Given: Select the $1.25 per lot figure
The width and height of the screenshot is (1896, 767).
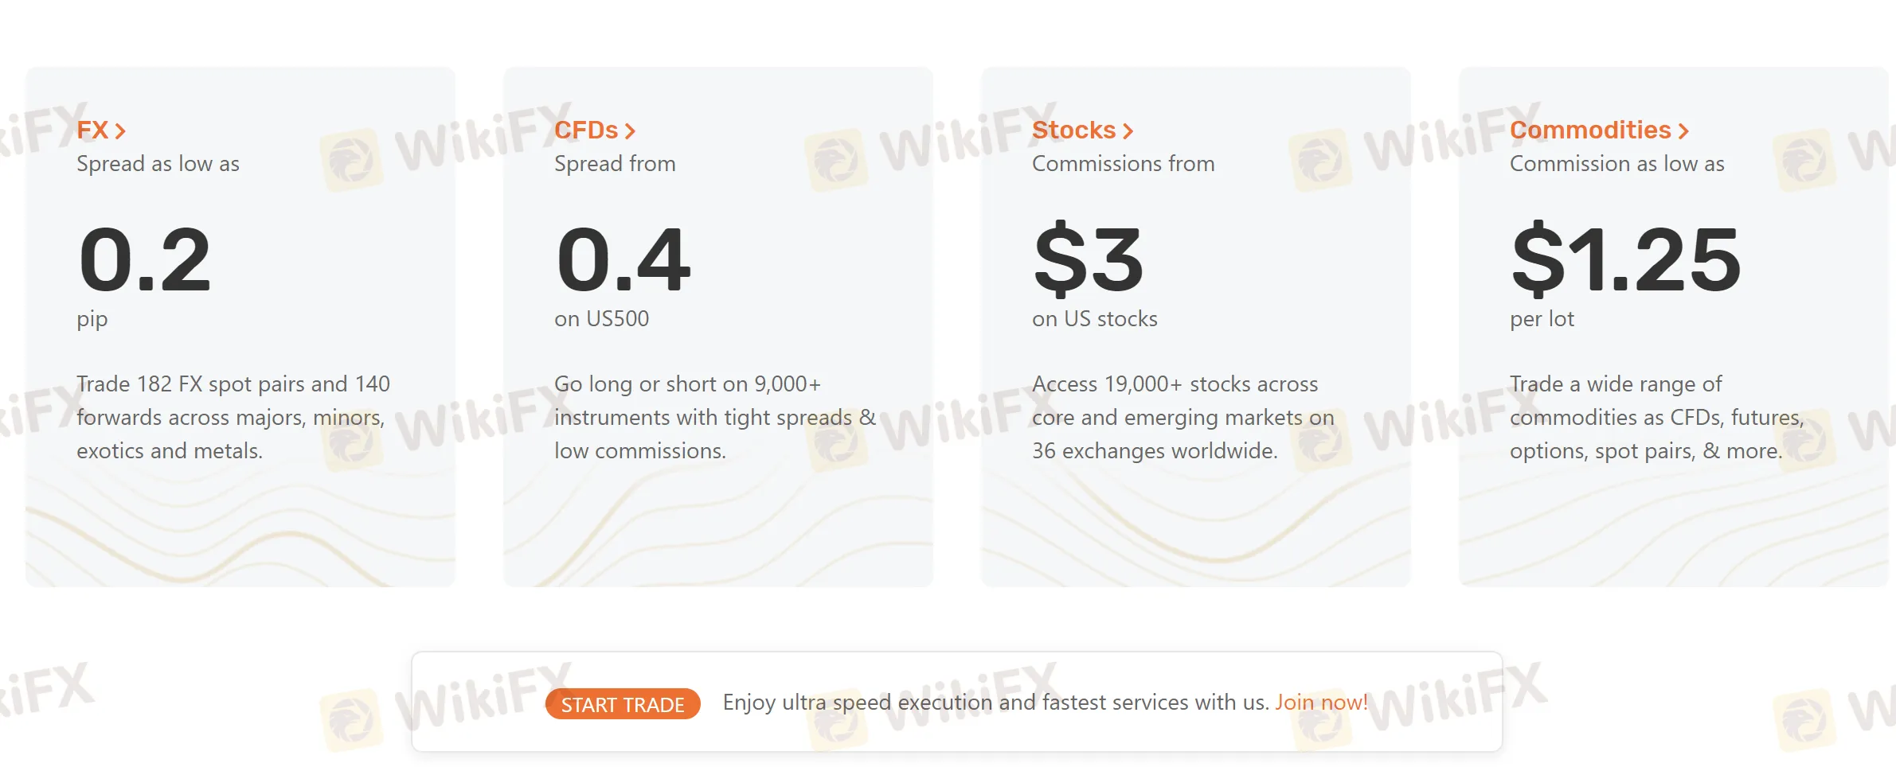Looking at the screenshot, I should [1625, 259].
